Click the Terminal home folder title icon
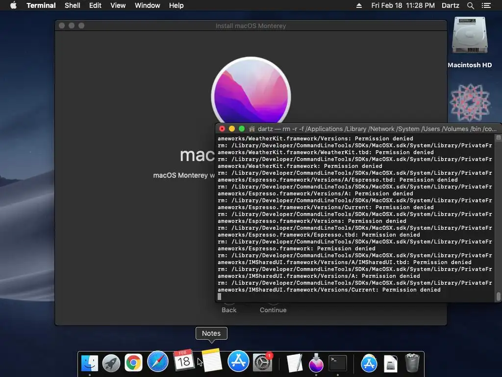Image resolution: width=502 pixels, height=377 pixels. point(252,129)
